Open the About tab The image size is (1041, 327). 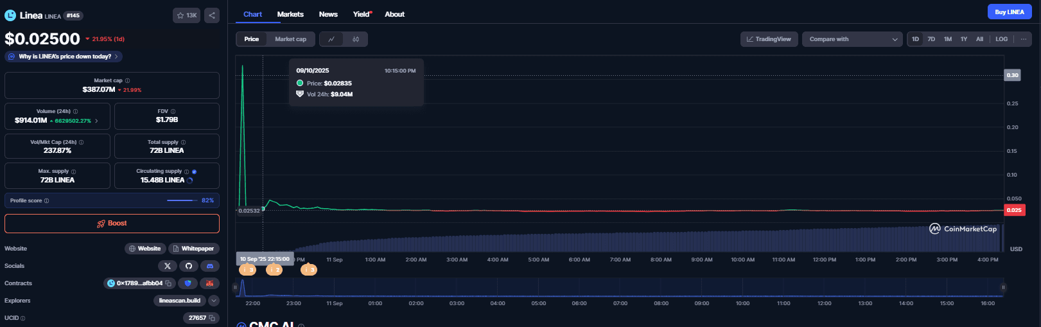pos(394,14)
